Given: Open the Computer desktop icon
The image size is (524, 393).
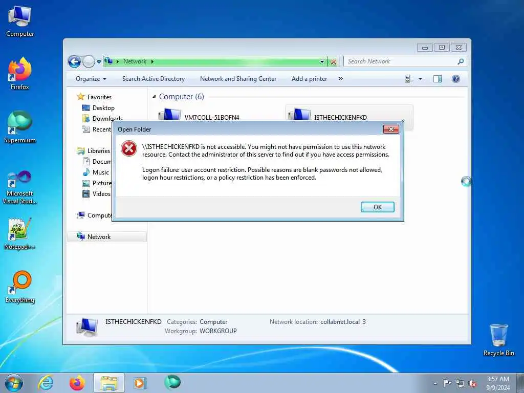Looking at the screenshot, I should click(20, 21).
